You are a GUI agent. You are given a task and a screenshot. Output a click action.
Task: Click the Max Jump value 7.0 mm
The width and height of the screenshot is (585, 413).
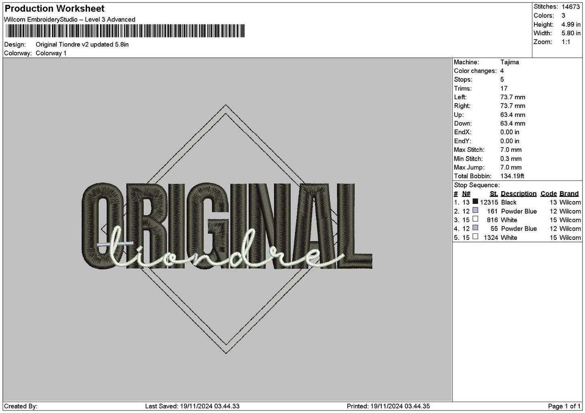click(511, 167)
